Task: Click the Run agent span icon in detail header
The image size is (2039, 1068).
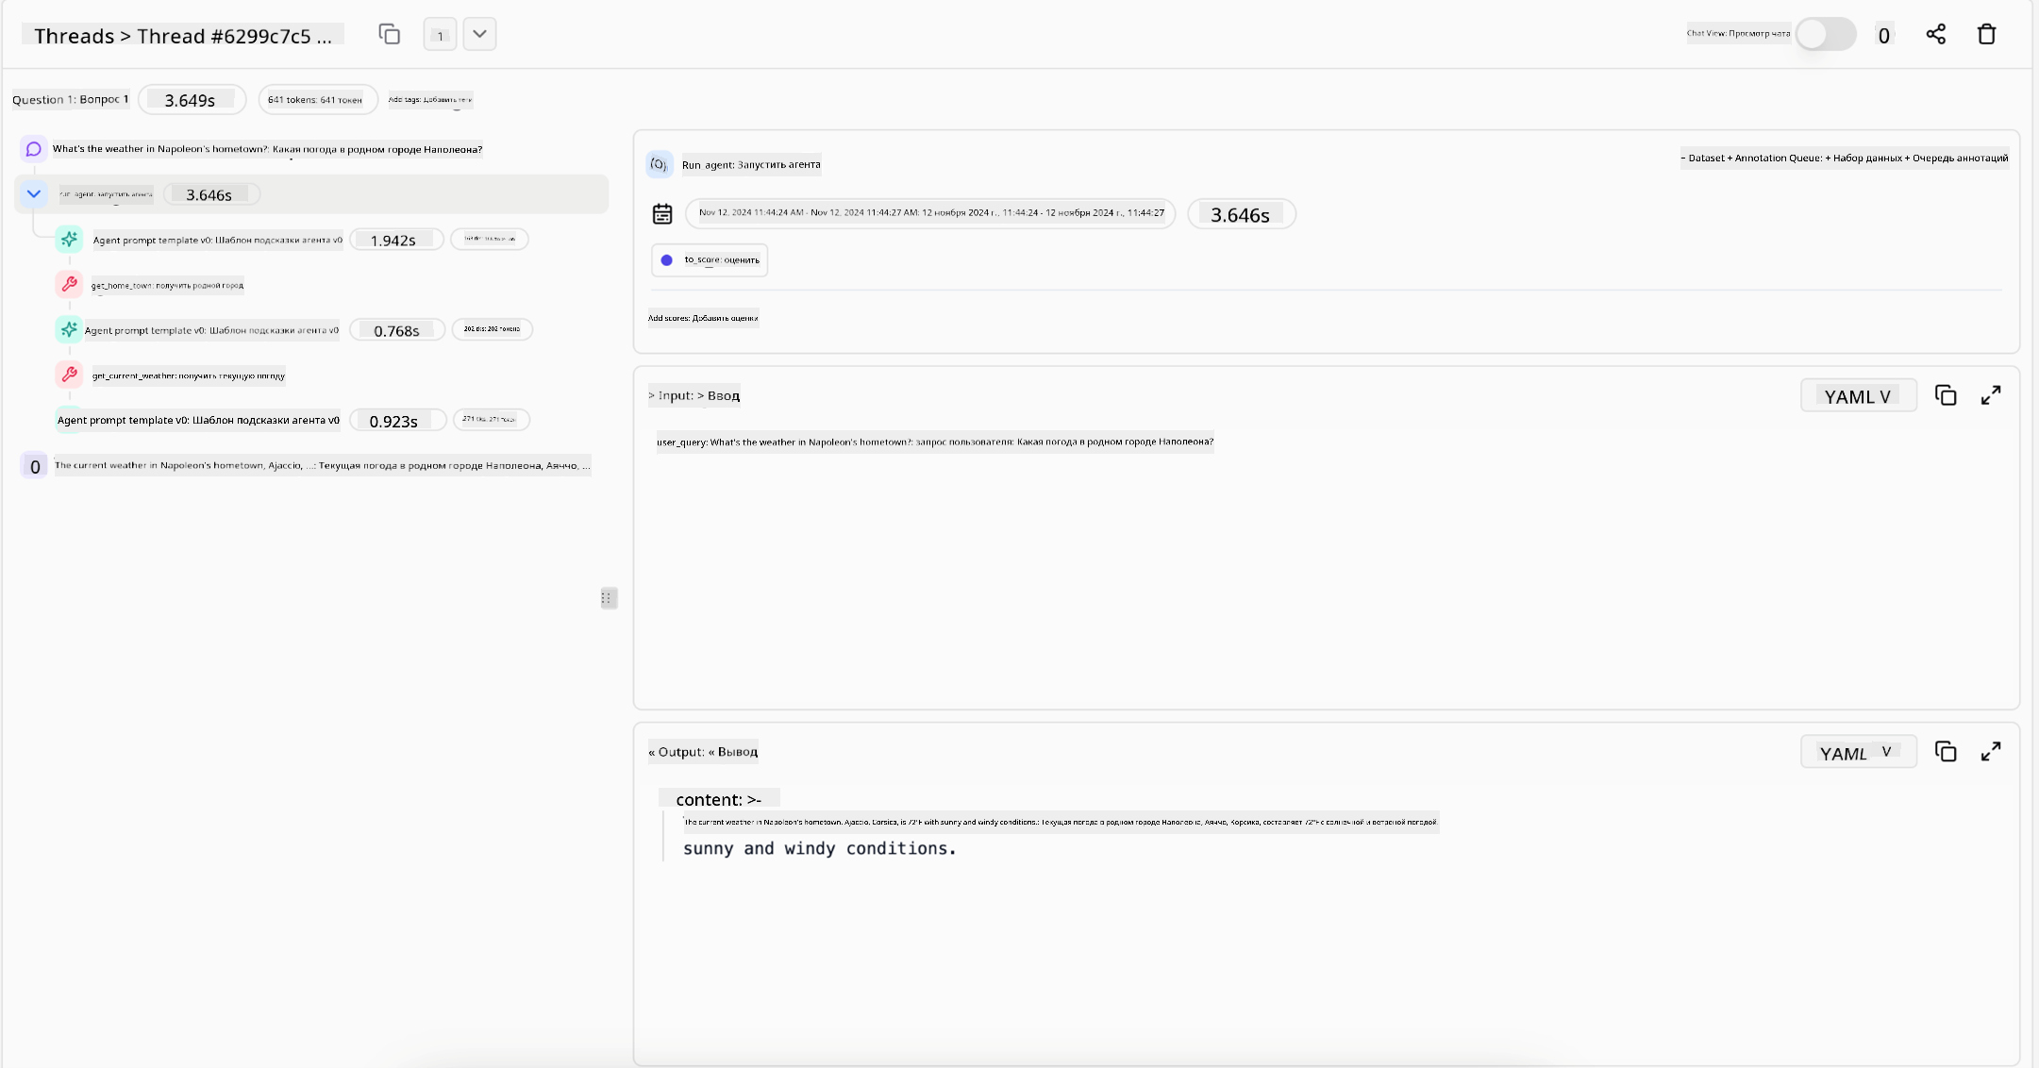Action: [x=660, y=164]
